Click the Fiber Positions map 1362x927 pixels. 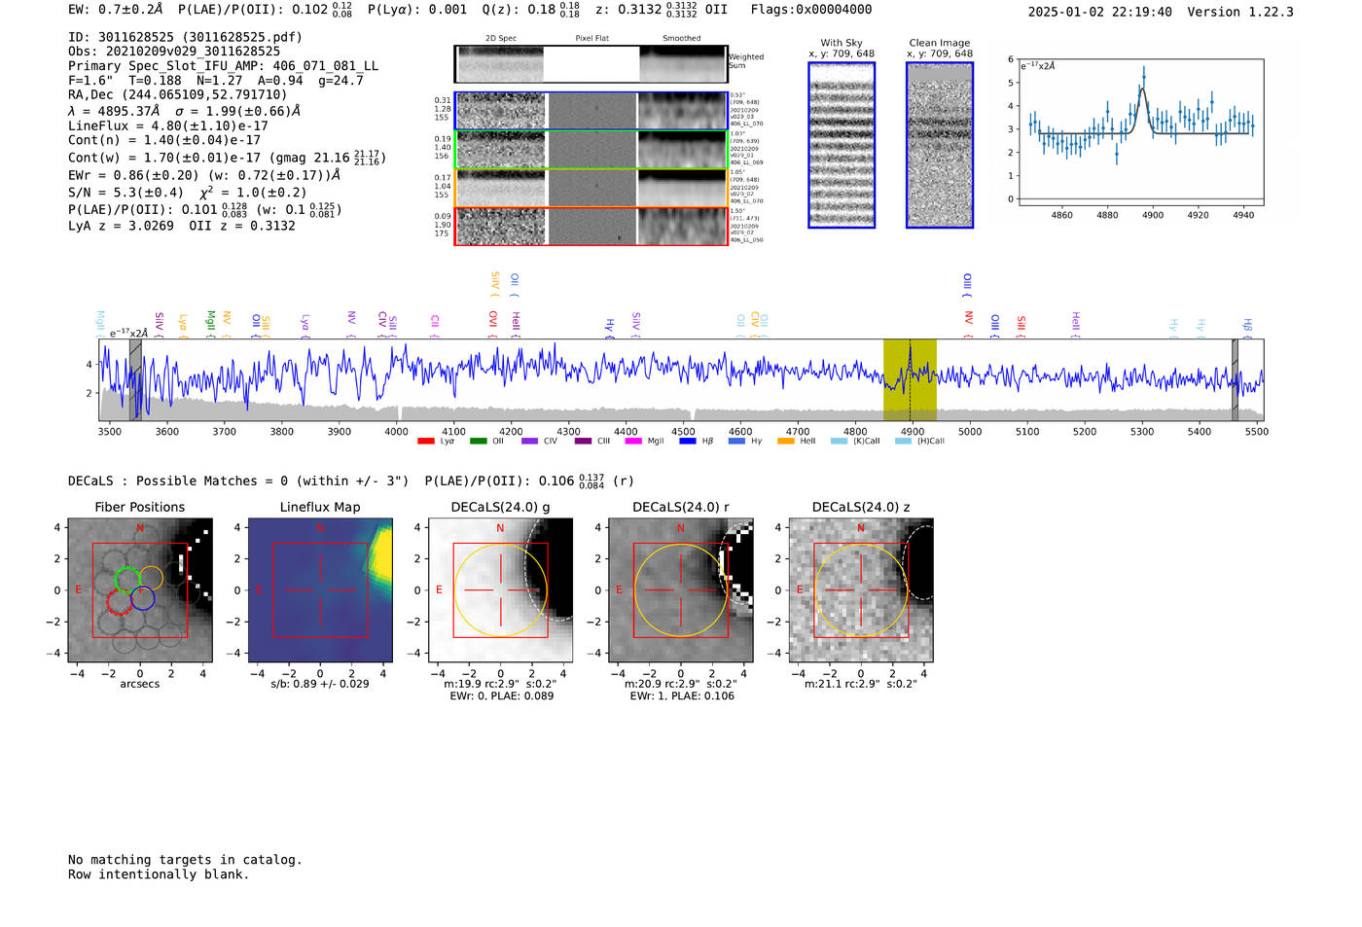click(140, 590)
